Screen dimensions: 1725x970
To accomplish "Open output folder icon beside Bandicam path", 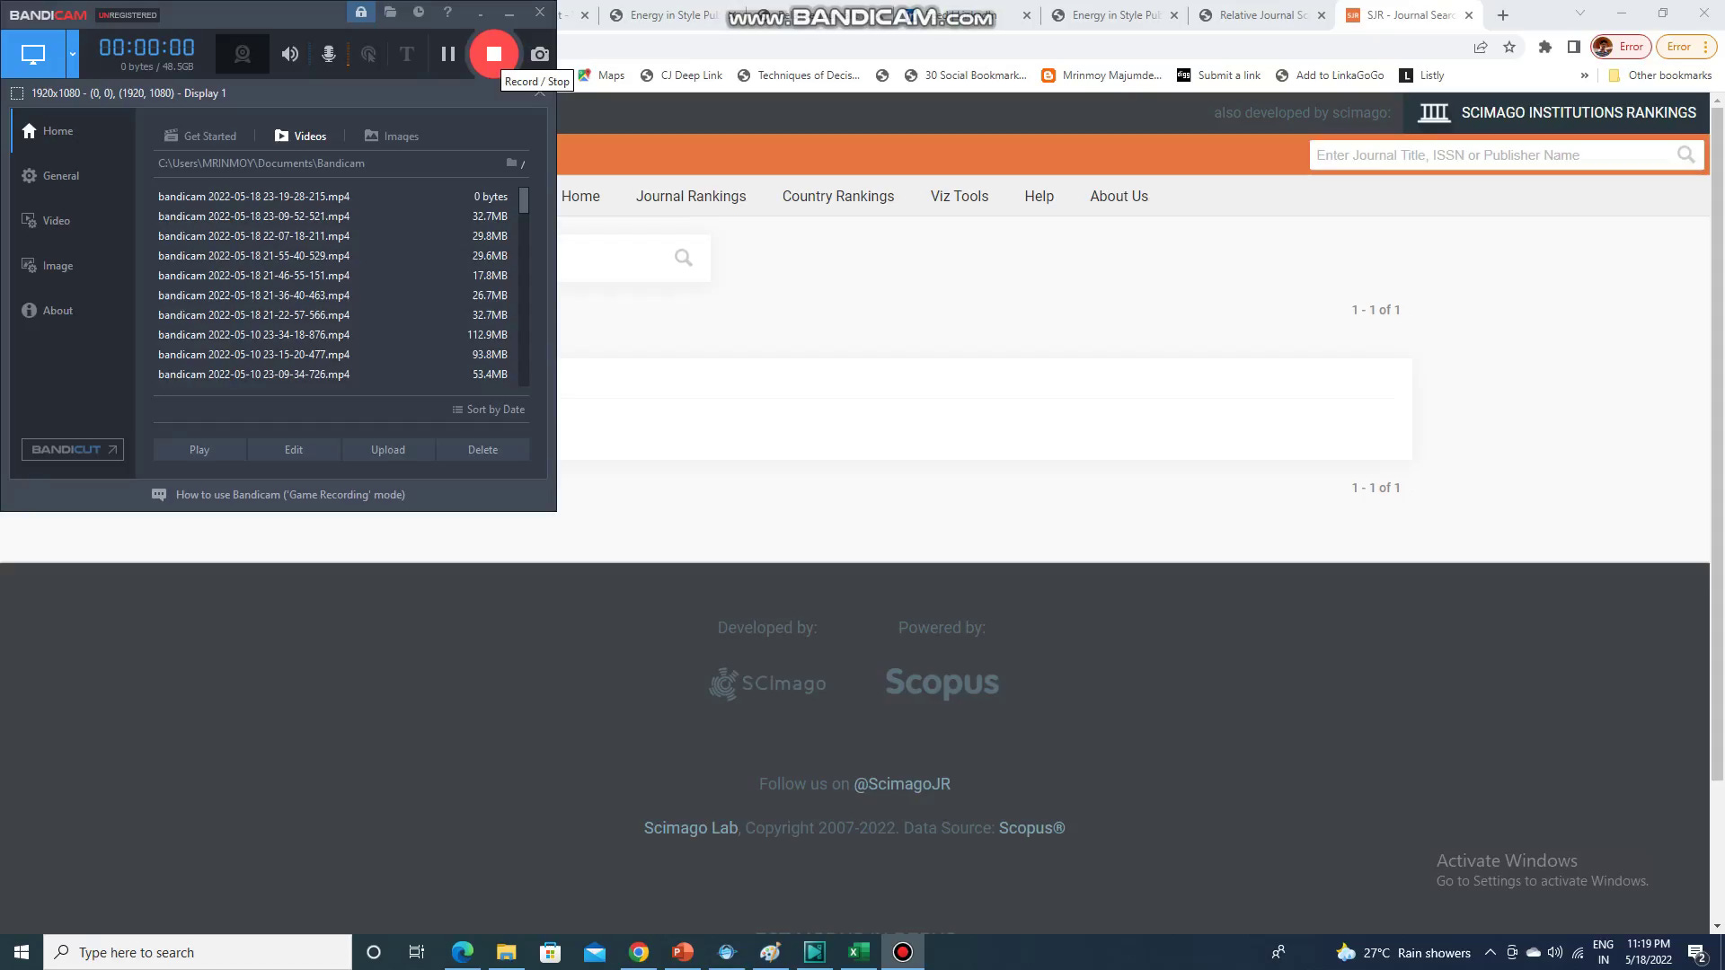I will (511, 163).
